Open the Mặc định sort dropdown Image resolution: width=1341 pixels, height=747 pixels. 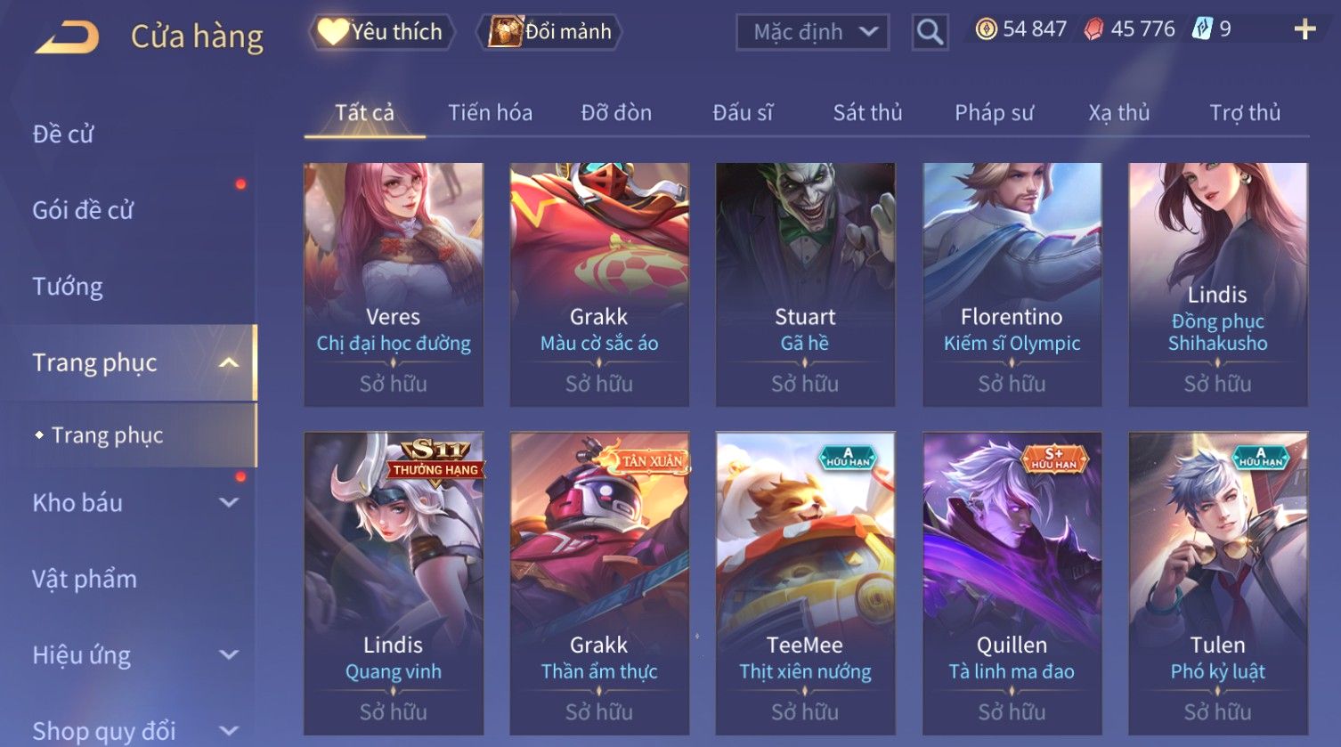click(812, 33)
